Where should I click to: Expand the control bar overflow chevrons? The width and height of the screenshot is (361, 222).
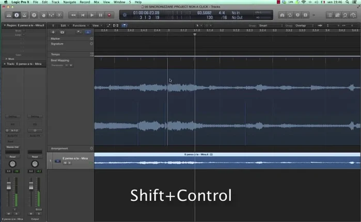click(x=313, y=15)
